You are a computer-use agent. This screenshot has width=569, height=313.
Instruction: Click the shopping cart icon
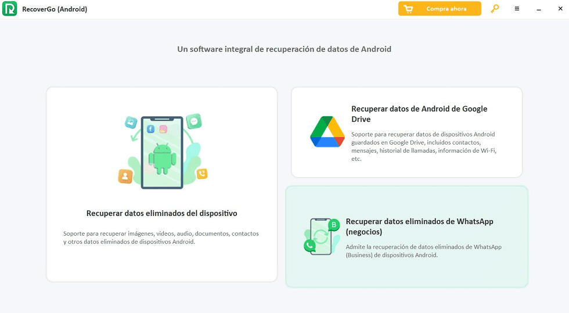(x=408, y=9)
